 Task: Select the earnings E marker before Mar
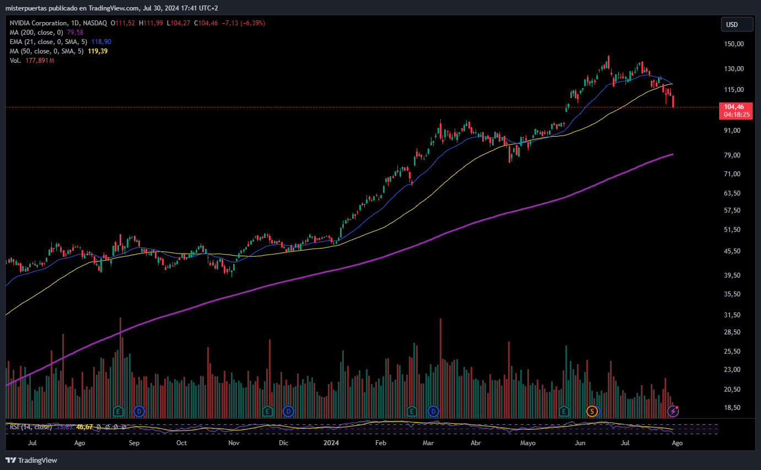(412, 411)
